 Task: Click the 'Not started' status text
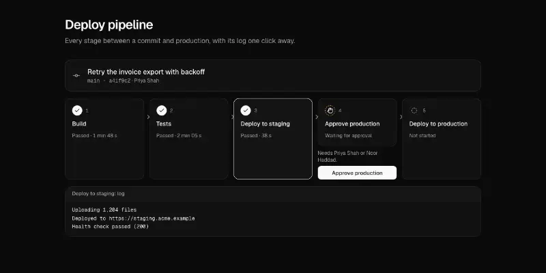[x=422, y=135]
